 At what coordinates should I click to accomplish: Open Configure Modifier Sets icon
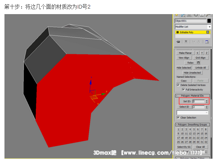pos(207,42)
